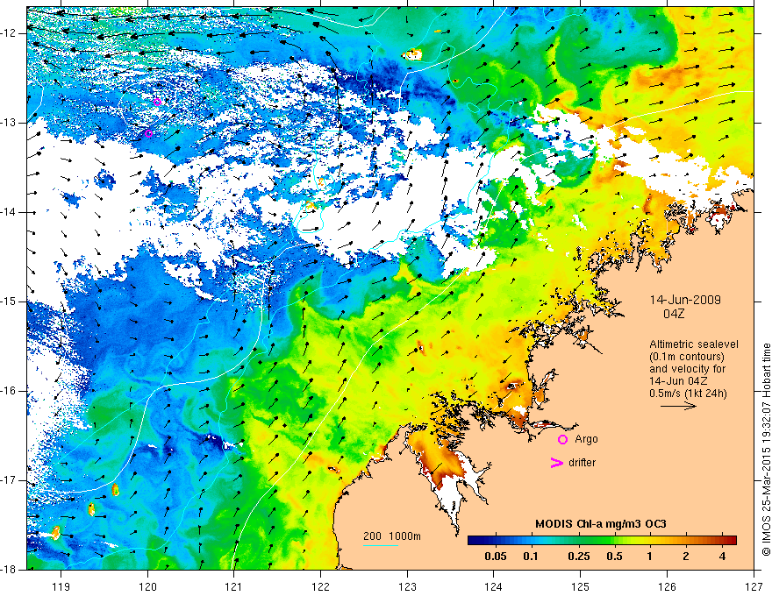Click the '0.5m/s (1kt 24h)' scale text
Screen dimensions: 772x596
coord(688,394)
